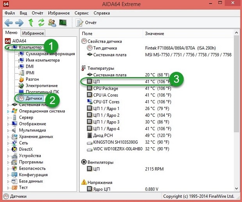Screen dimensions: 242x202
Task: Expand the DirectX tree node
Action: [8, 150]
